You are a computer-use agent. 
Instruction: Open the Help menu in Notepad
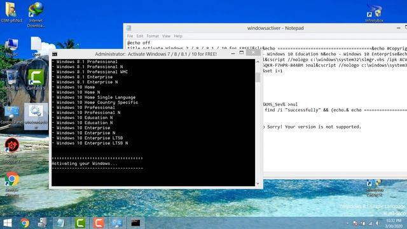tap(178, 36)
